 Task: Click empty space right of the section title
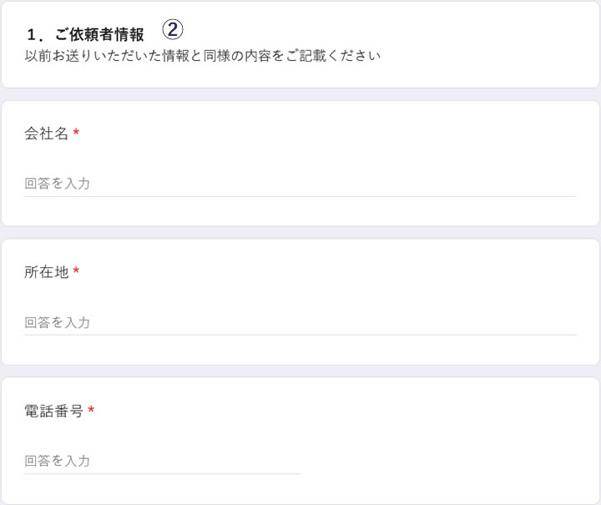tap(376, 33)
